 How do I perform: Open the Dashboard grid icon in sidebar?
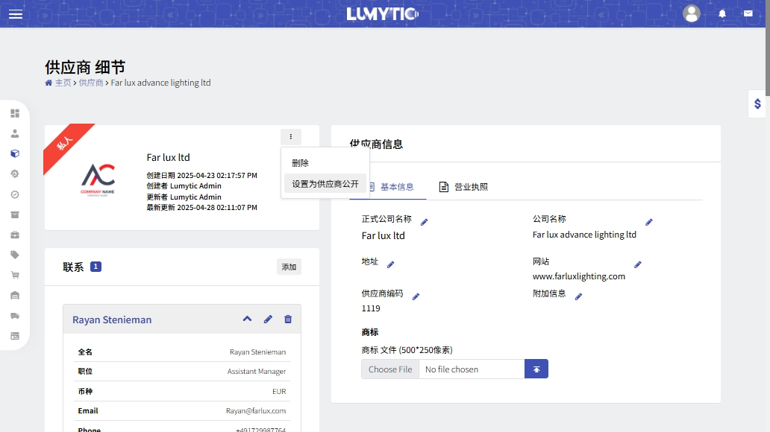[16, 113]
